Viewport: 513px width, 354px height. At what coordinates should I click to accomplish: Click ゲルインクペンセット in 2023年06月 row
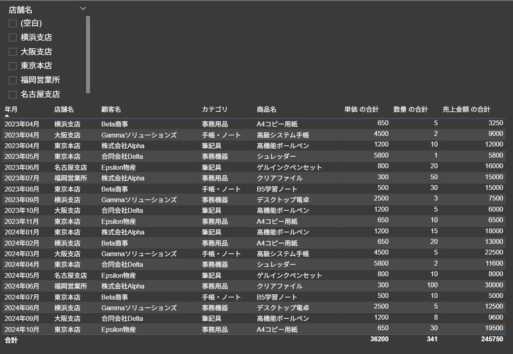289,168
